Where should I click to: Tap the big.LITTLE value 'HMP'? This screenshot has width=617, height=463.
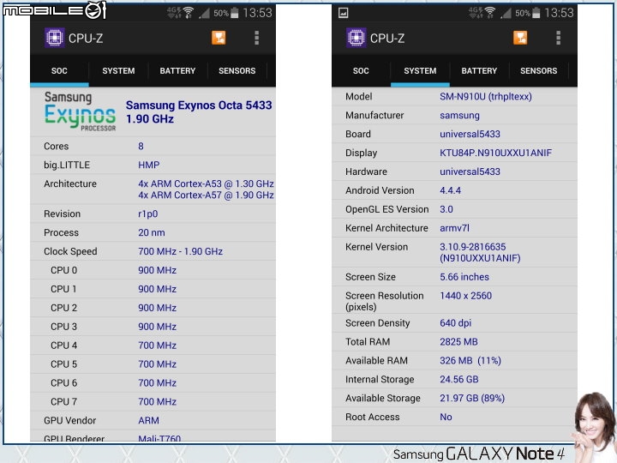(149, 165)
